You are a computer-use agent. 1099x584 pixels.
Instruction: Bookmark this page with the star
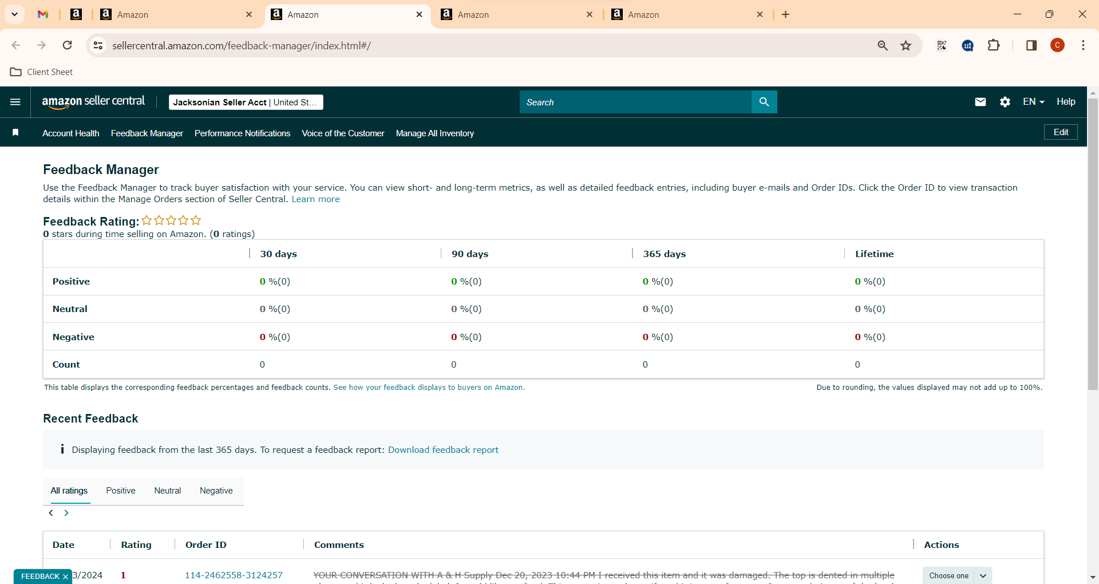pos(906,45)
